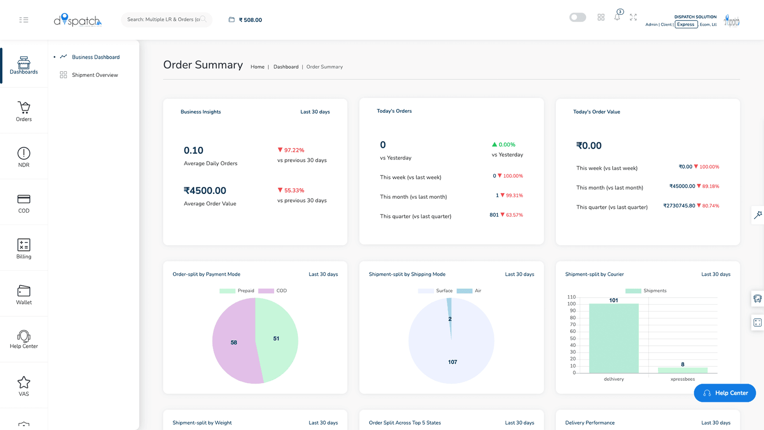The image size is (764, 430).
Task: Collapse sidebar using hamburger menu icon
Action: pos(24,20)
